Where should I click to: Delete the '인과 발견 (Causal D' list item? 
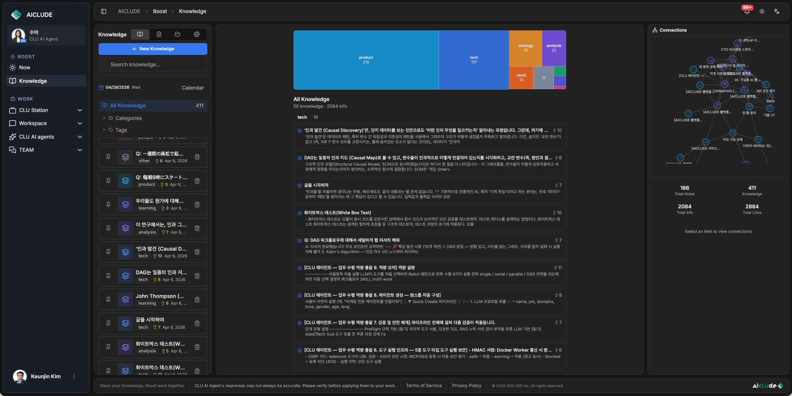[x=197, y=252]
